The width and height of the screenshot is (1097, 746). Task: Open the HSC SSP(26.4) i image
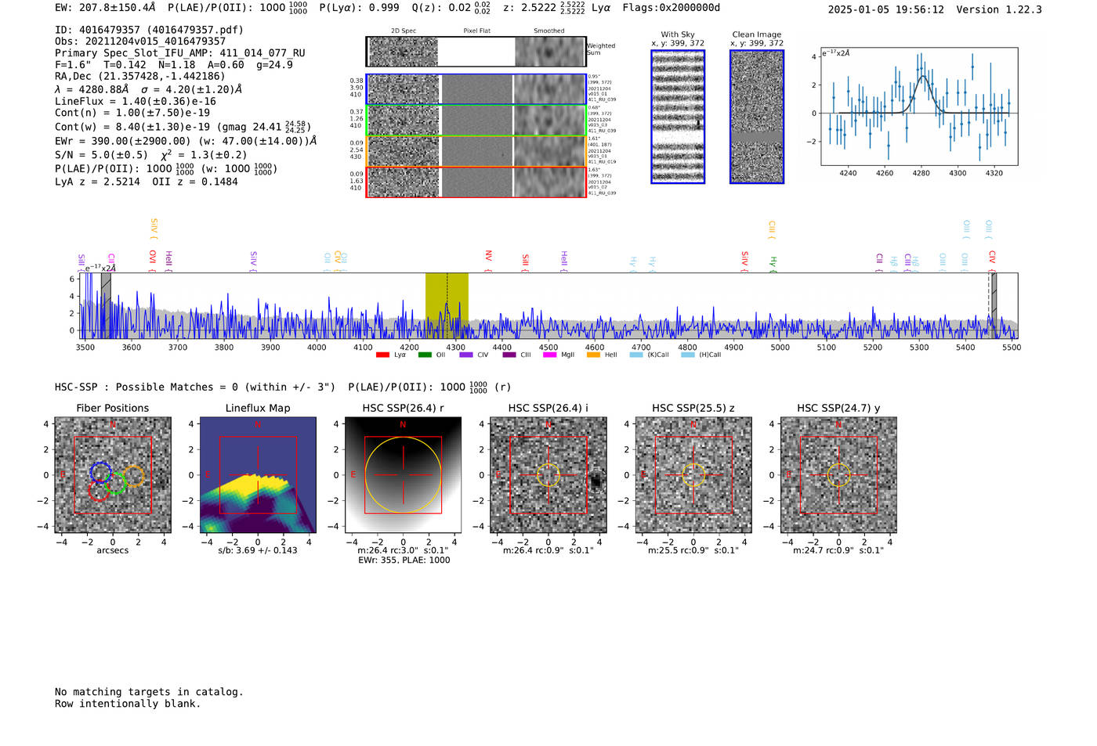pyautogui.click(x=548, y=475)
